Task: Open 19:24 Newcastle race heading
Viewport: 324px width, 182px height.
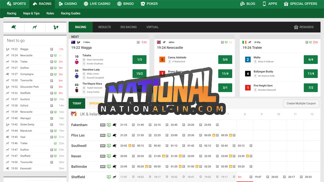Action: (170, 48)
